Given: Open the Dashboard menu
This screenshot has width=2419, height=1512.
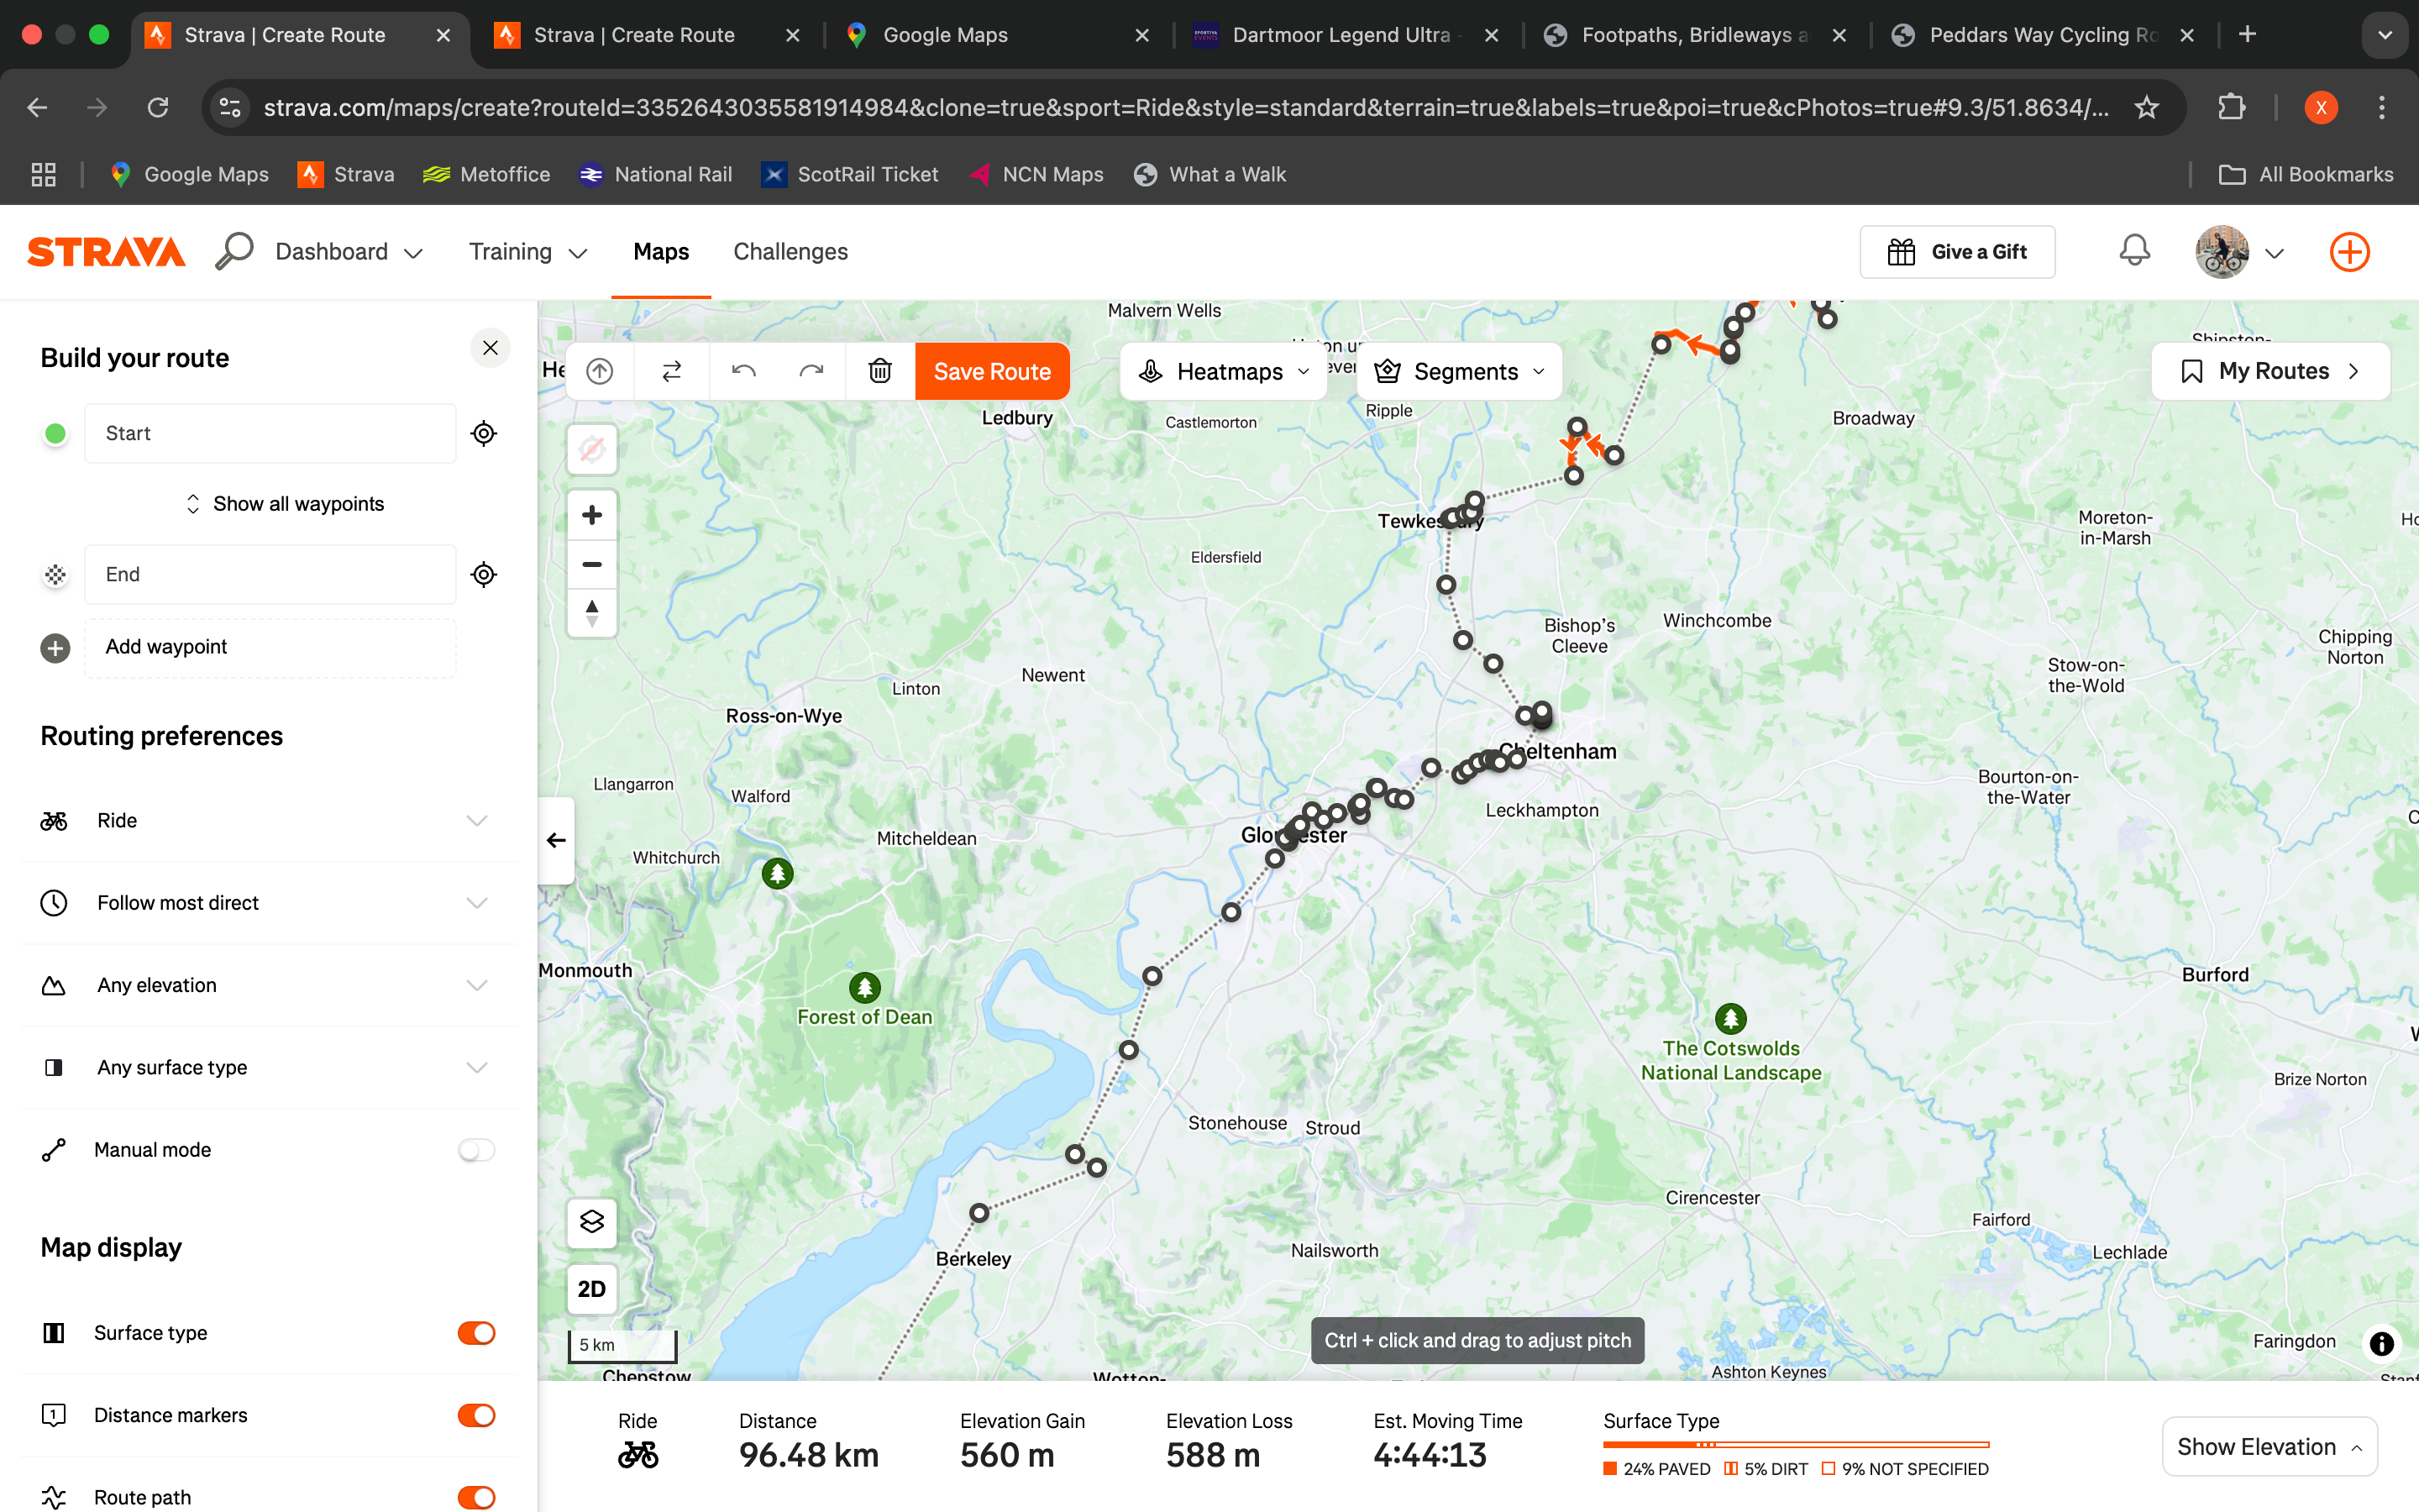Looking at the screenshot, I should [349, 252].
